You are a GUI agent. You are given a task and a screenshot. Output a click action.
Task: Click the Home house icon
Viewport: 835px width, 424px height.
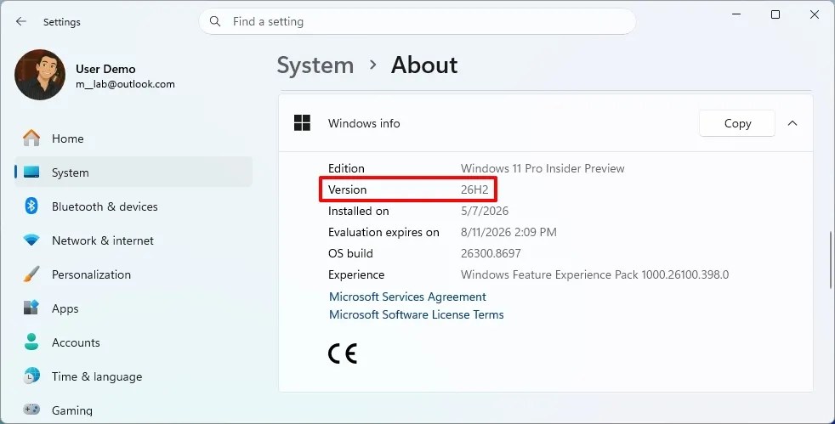coord(31,139)
